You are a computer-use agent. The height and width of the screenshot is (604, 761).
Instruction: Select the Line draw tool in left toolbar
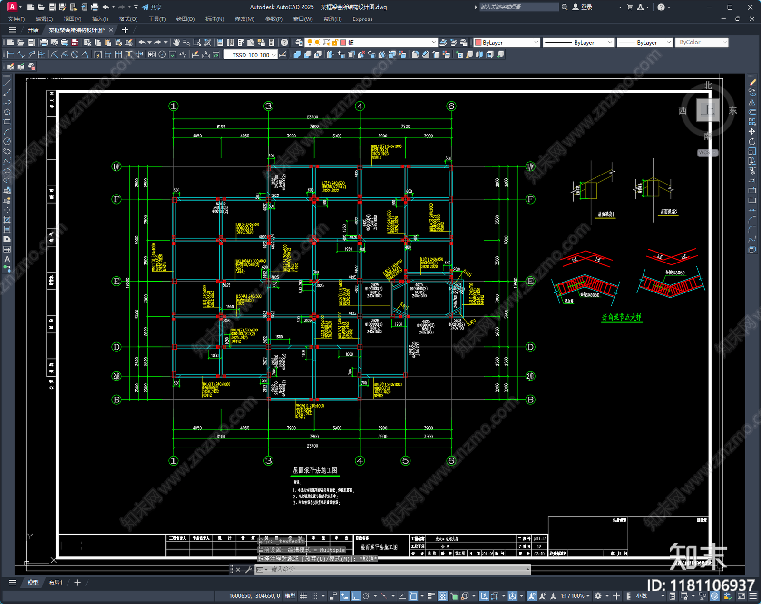7,83
